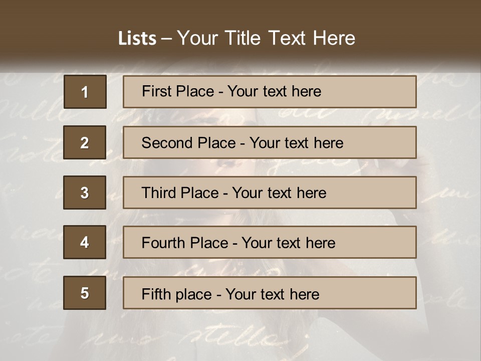Click the Fourth Place text bar

(270, 242)
